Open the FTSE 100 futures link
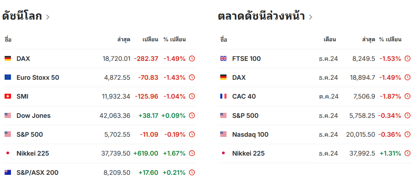The image size is (413, 180). pyautogui.click(x=246, y=59)
